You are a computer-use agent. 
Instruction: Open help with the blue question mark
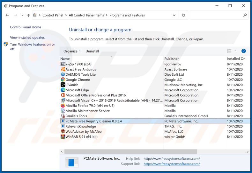(243, 51)
